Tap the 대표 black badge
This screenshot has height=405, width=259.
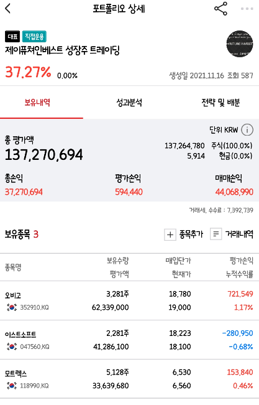click(x=12, y=37)
